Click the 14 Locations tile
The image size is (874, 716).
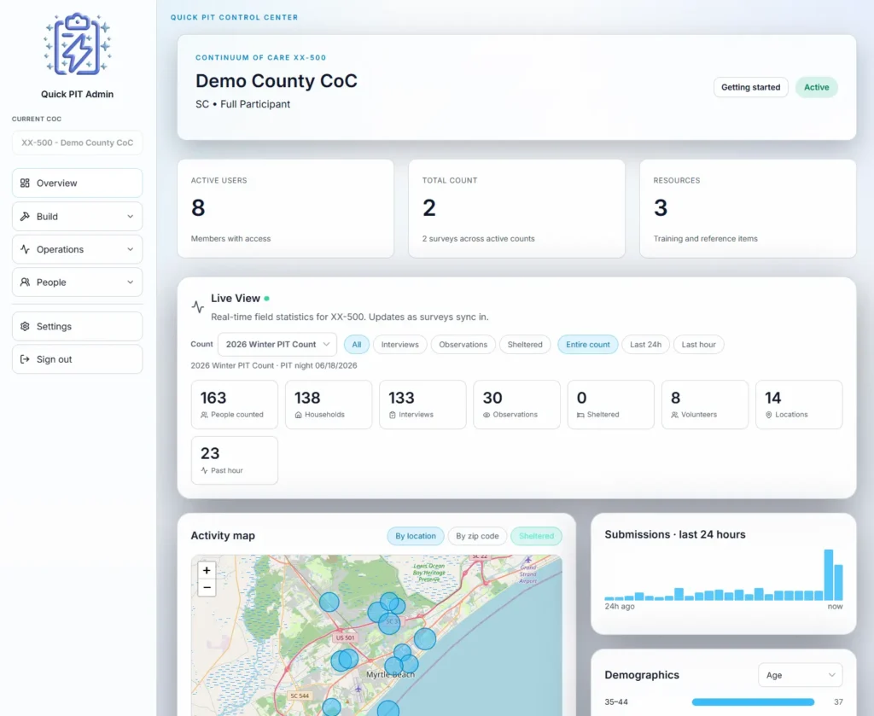coord(799,405)
